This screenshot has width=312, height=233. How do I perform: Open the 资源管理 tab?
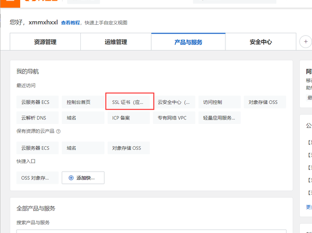click(45, 42)
